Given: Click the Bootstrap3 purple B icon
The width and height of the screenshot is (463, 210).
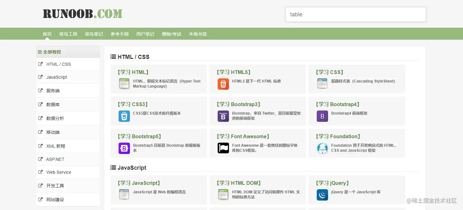Looking at the screenshot, I should click(223, 116).
